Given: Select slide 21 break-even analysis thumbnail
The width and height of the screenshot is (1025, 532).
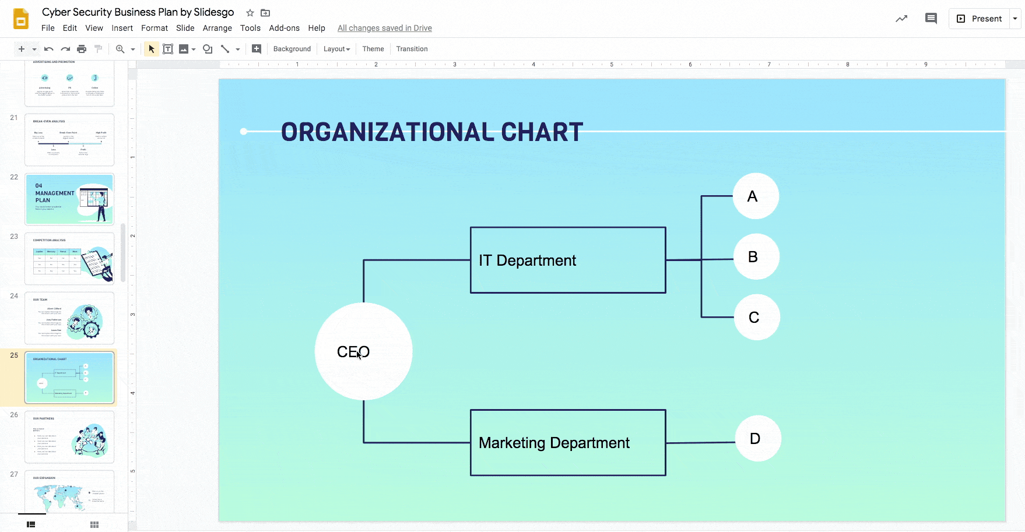Looking at the screenshot, I should coord(69,140).
